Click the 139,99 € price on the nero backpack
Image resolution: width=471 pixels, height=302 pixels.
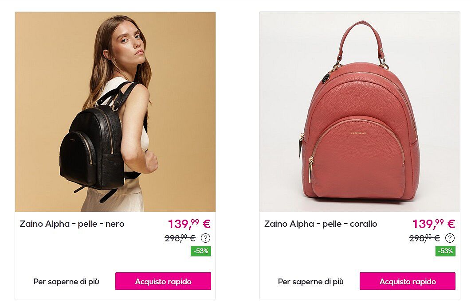189,224
